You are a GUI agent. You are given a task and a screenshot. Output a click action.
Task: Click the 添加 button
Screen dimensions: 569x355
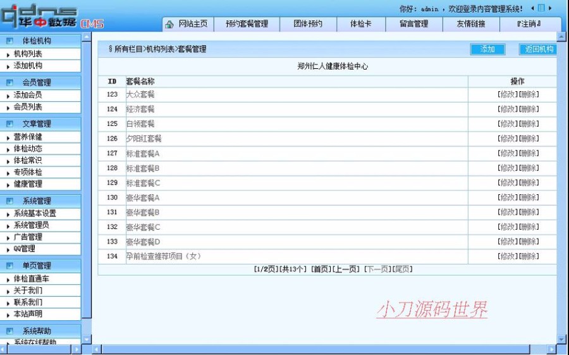tap(487, 49)
